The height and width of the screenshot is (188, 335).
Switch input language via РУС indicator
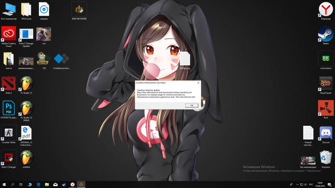point(311,184)
